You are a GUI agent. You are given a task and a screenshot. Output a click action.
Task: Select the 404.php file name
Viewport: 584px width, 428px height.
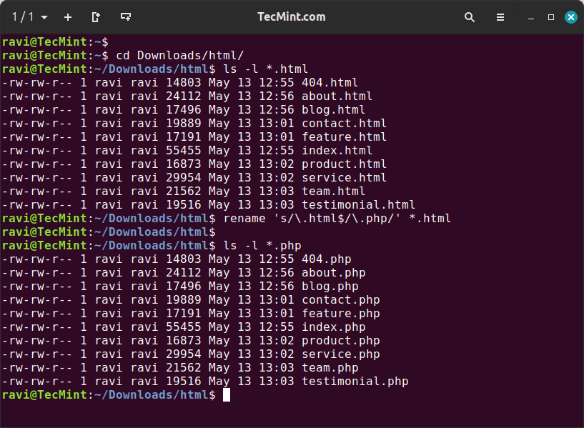[326, 259]
